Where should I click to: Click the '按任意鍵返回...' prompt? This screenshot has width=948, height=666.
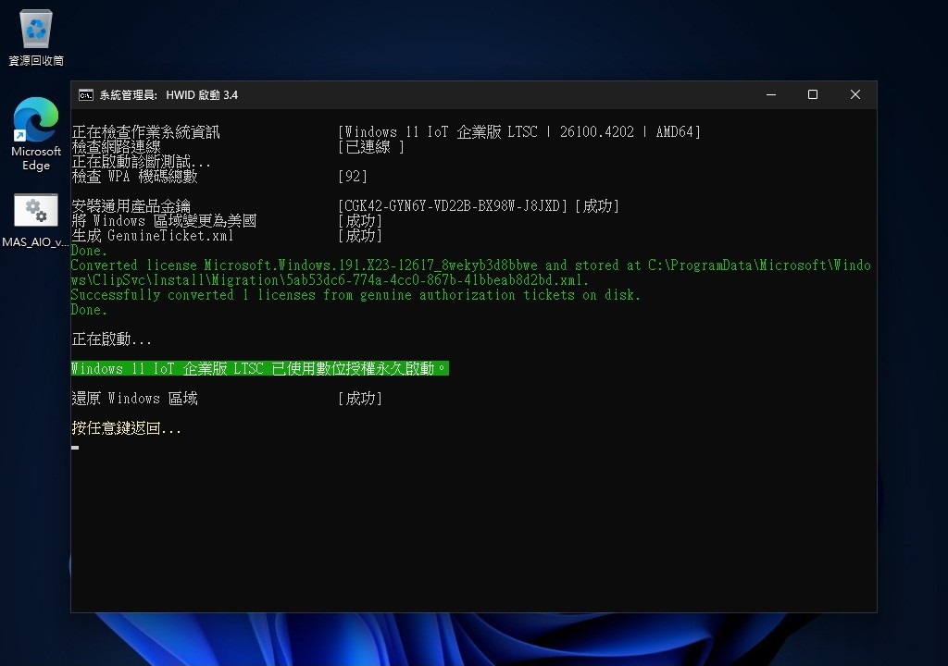pos(126,428)
